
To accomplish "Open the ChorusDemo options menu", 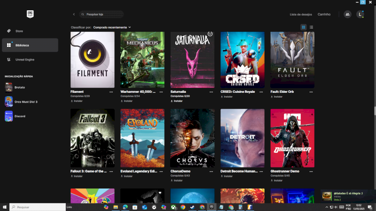I will point(211,172).
